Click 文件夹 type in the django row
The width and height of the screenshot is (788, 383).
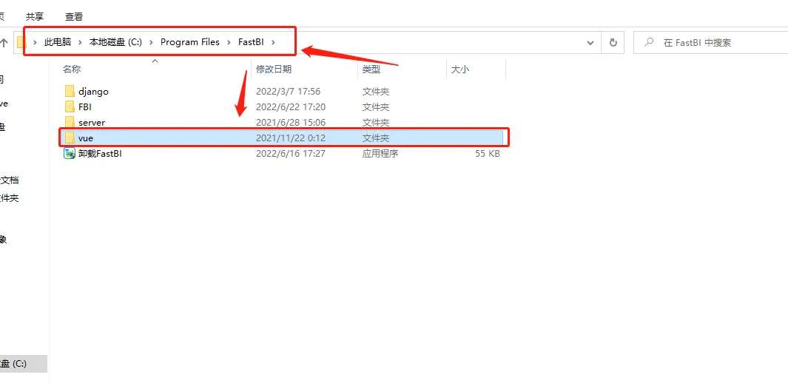pos(376,92)
